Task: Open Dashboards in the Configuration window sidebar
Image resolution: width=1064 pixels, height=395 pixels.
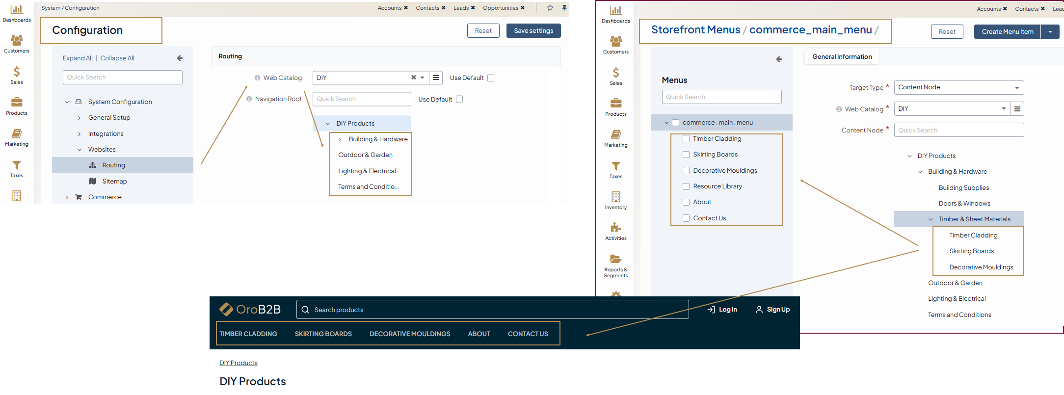Action: [x=17, y=13]
